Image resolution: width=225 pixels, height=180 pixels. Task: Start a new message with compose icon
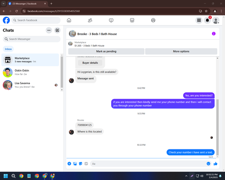click(x=57, y=30)
